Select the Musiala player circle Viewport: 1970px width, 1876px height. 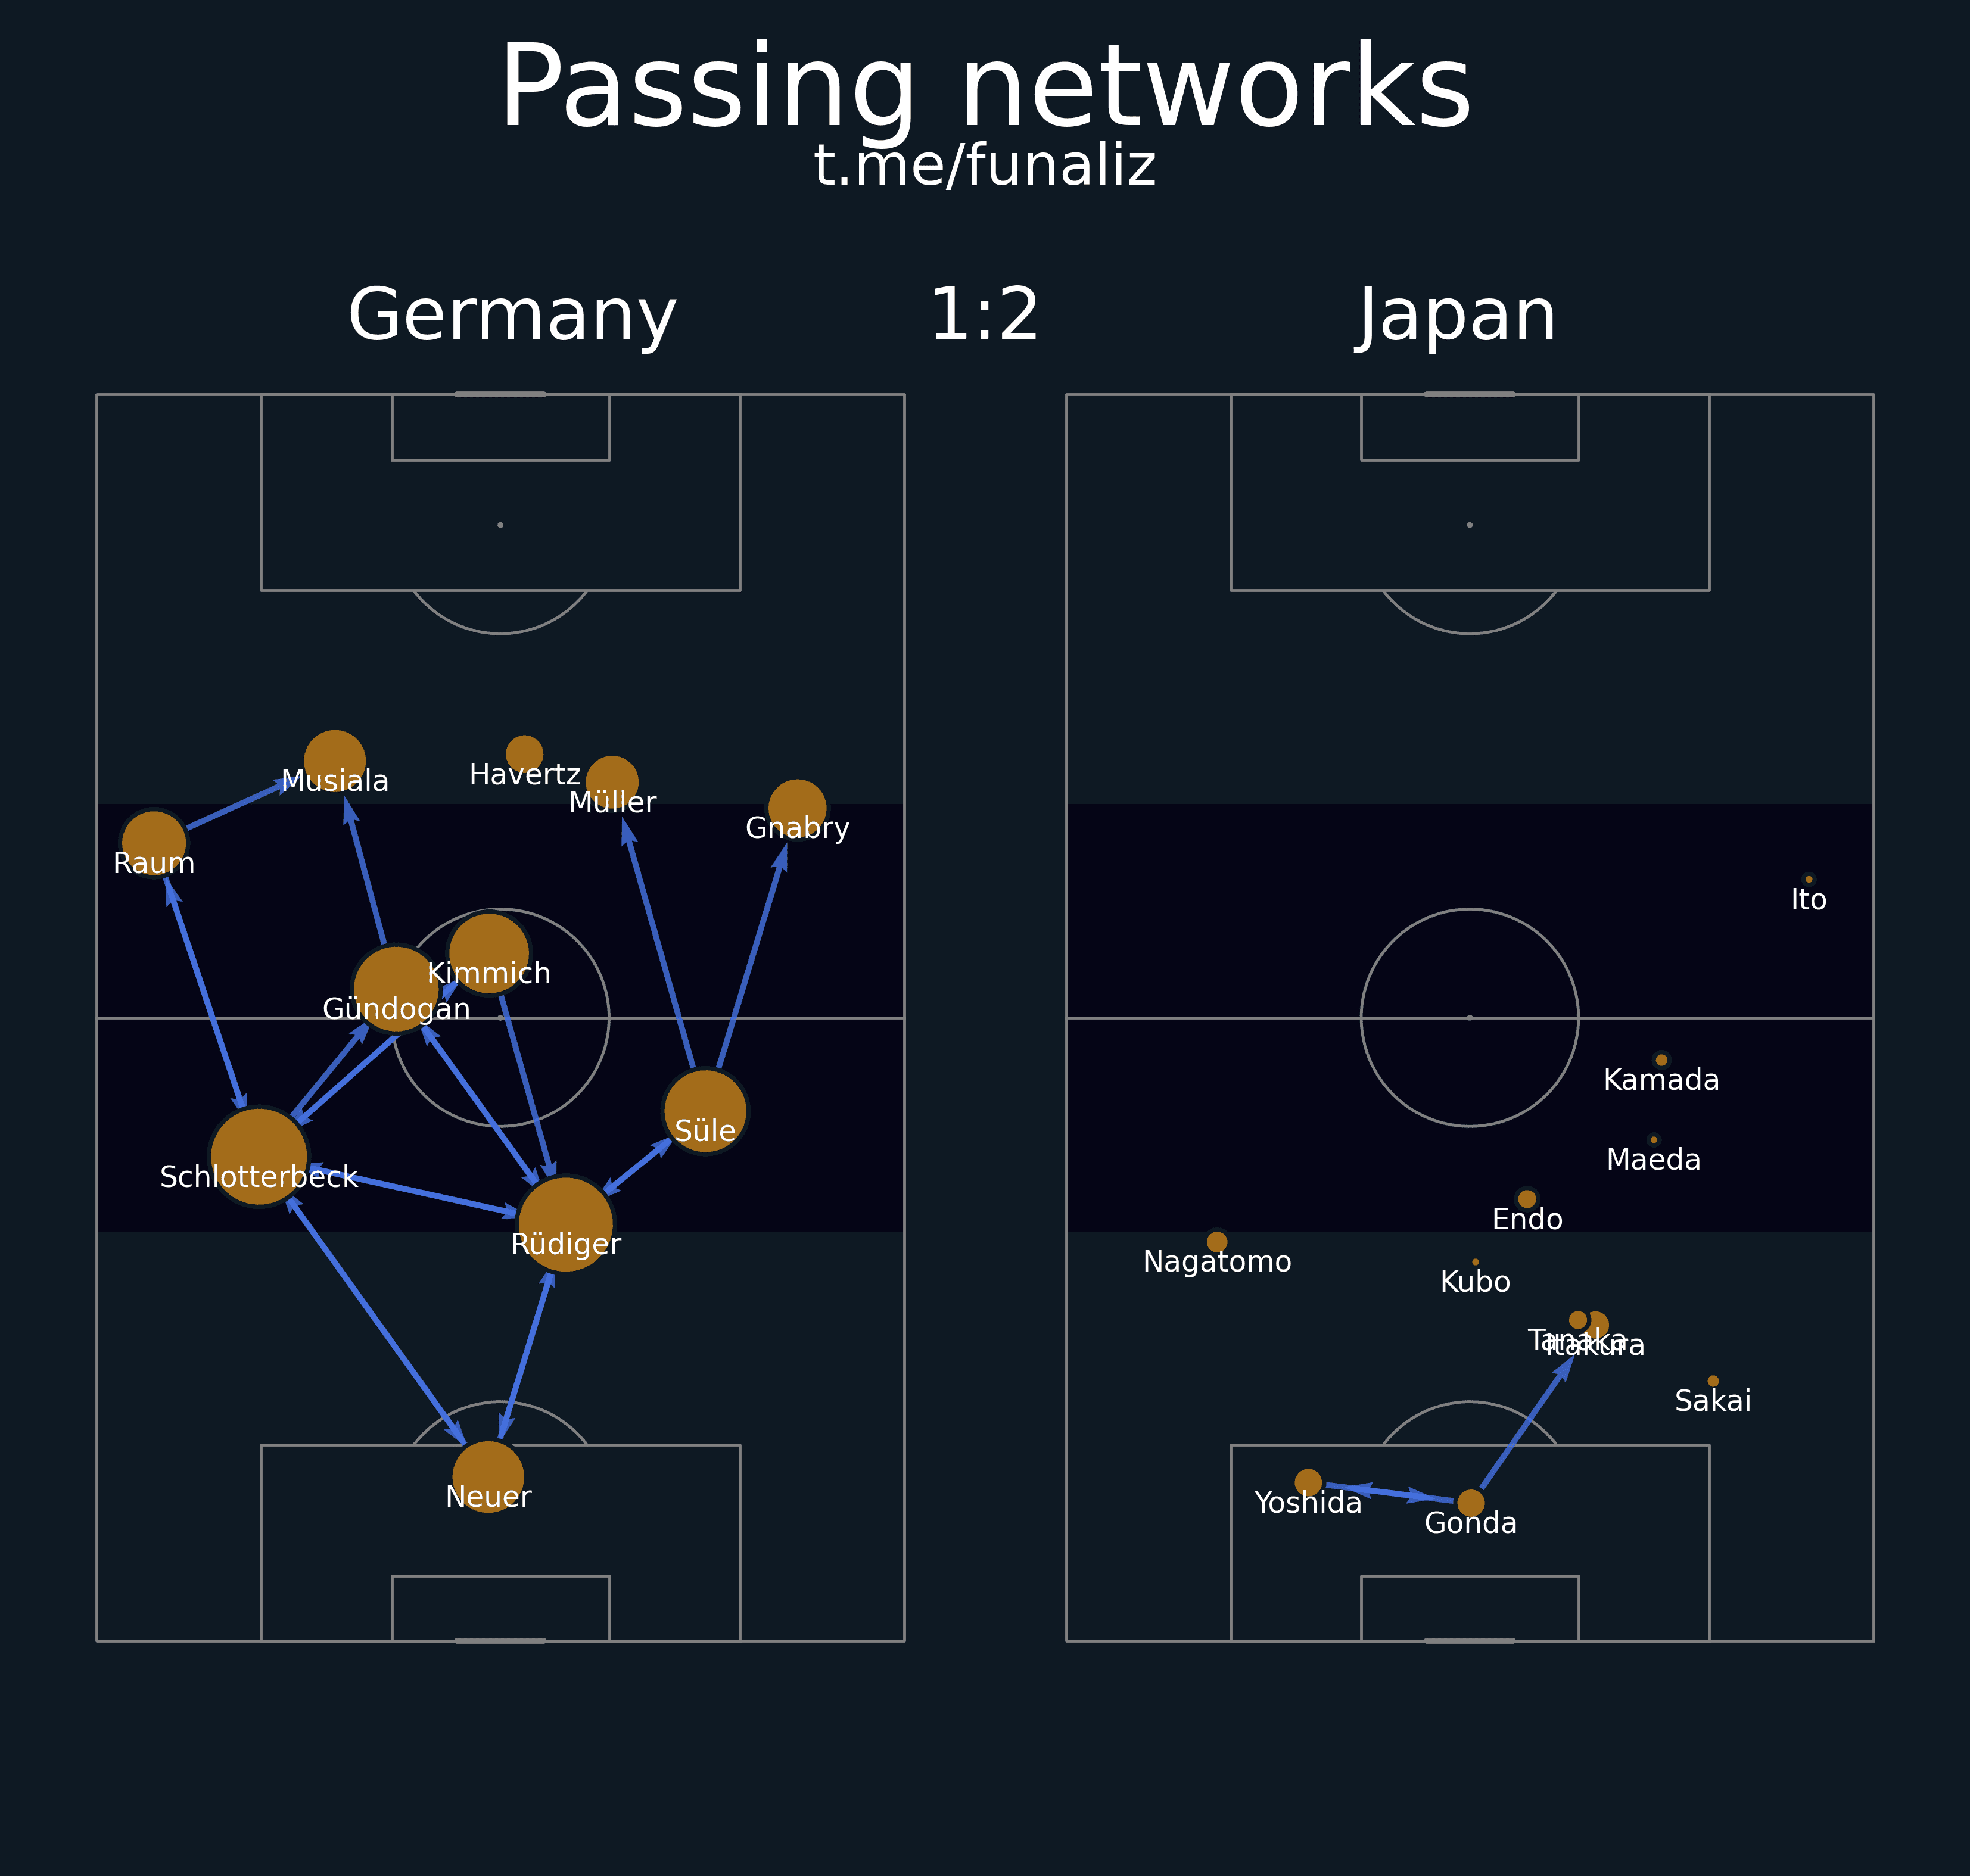coord(335,761)
